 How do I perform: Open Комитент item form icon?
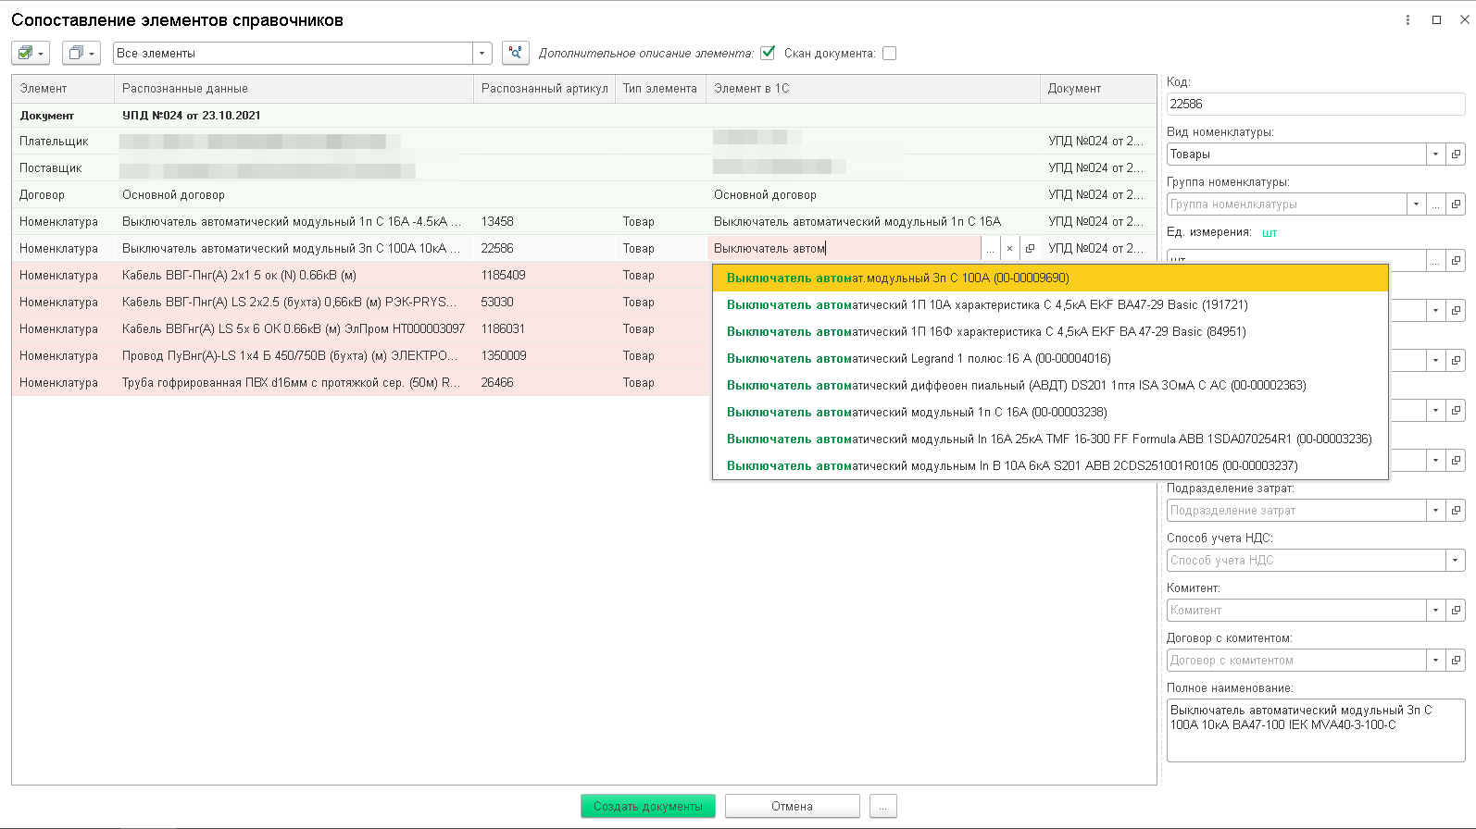tap(1456, 611)
